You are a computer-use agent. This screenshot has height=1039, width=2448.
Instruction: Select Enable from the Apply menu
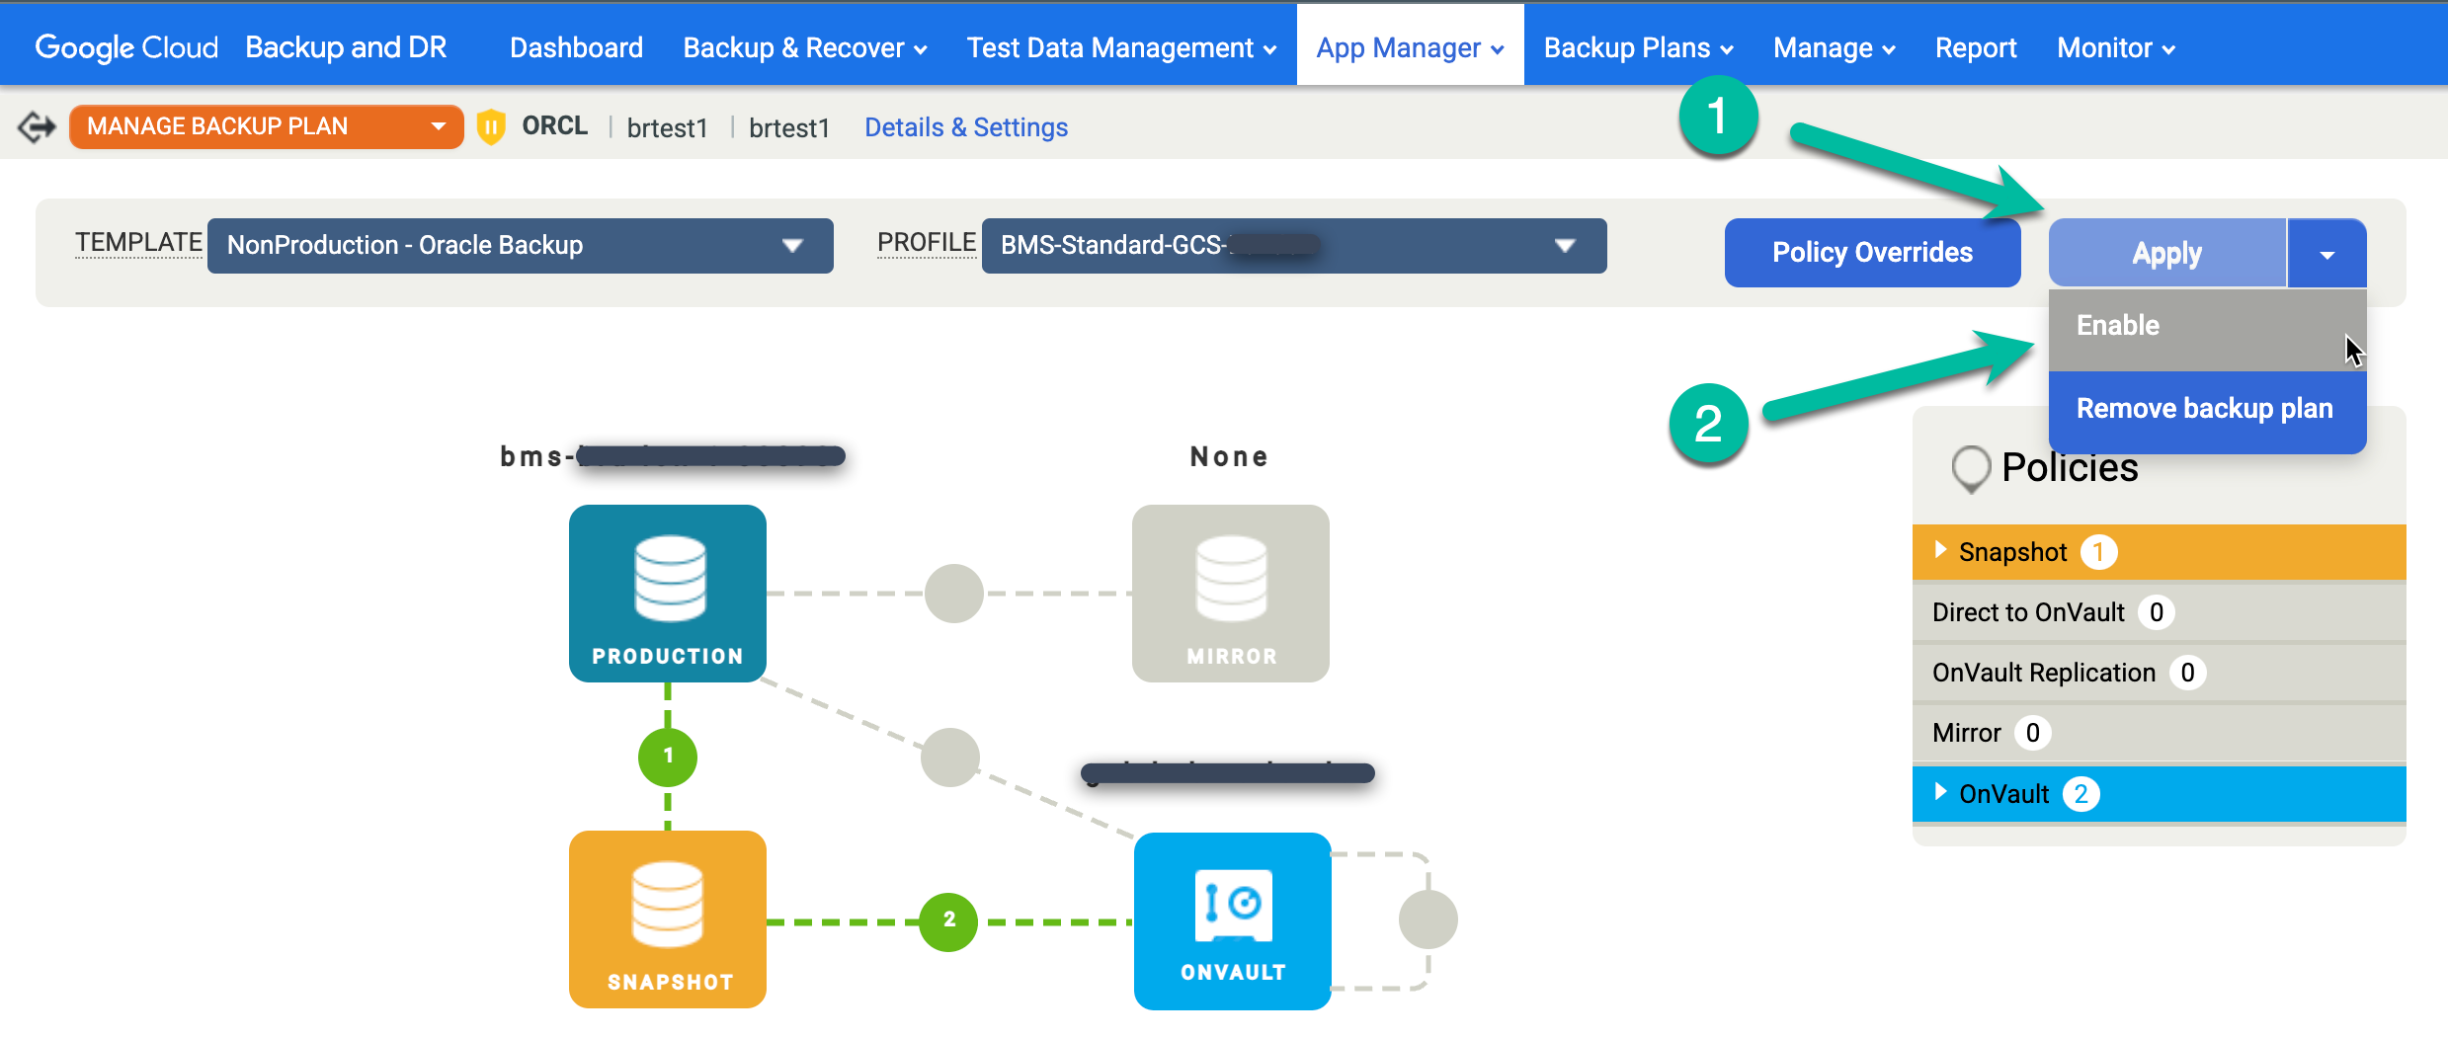pos(2117,325)
